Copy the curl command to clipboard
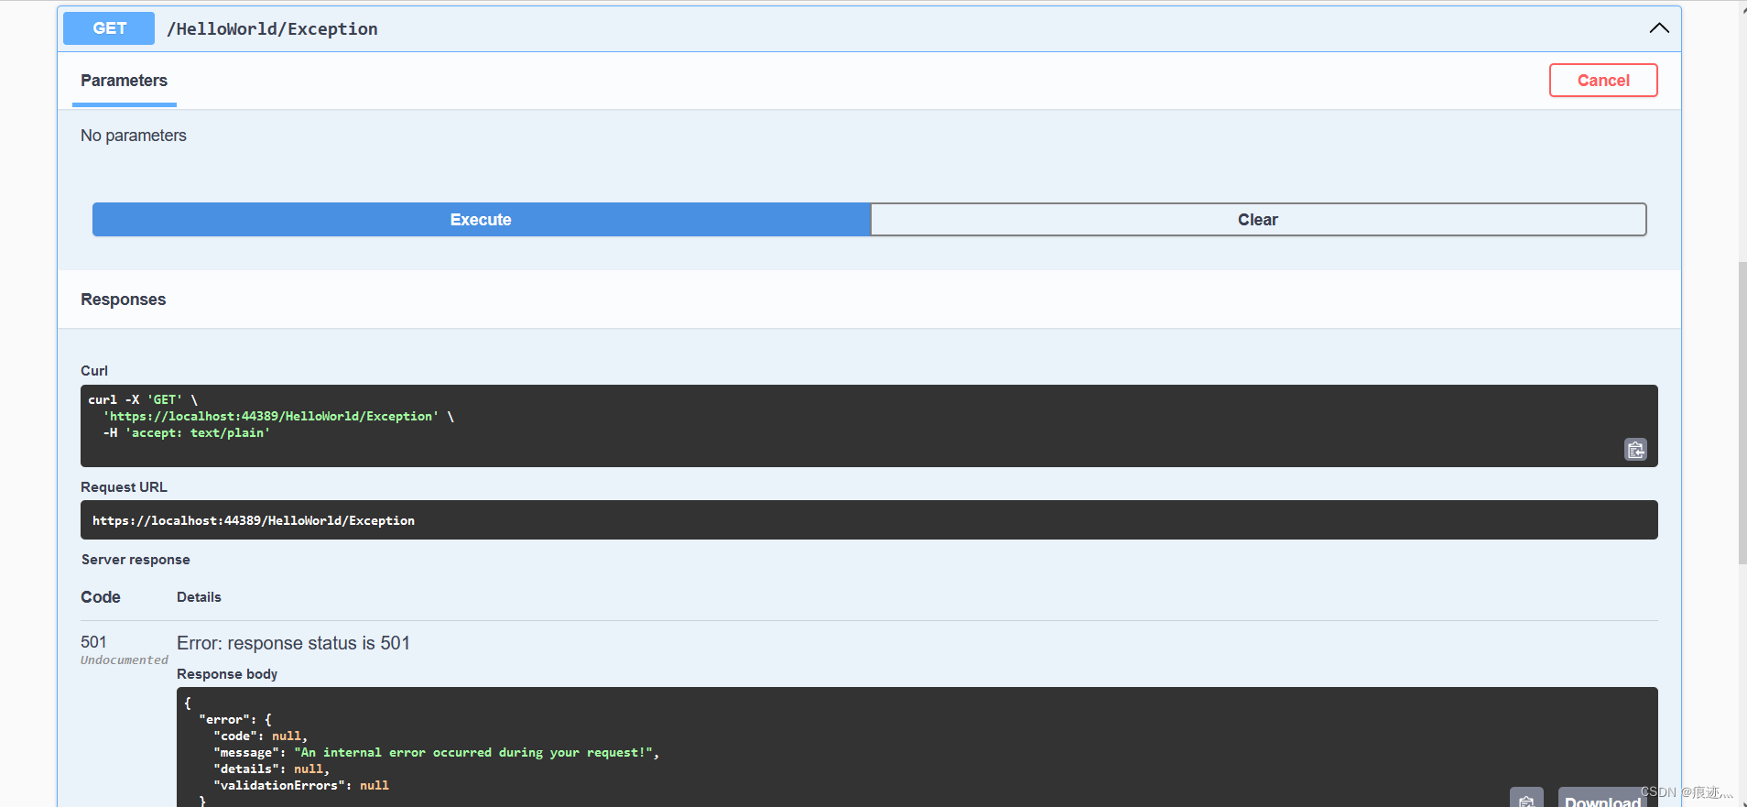This screenshot has height=807, width=1747. point(1635,450)
